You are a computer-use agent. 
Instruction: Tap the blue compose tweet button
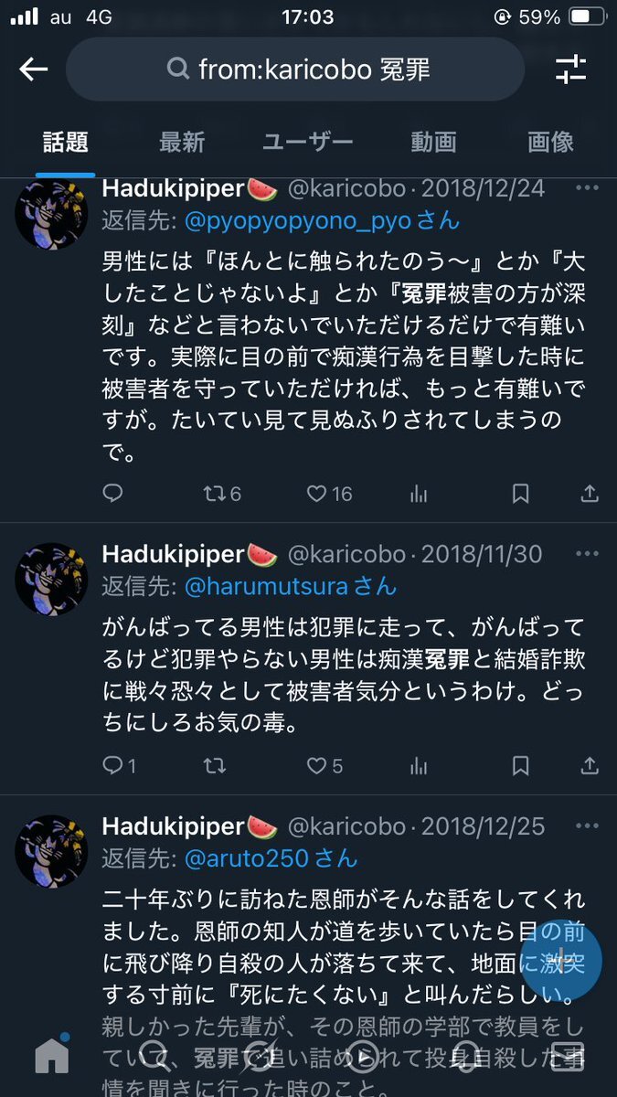558,960
